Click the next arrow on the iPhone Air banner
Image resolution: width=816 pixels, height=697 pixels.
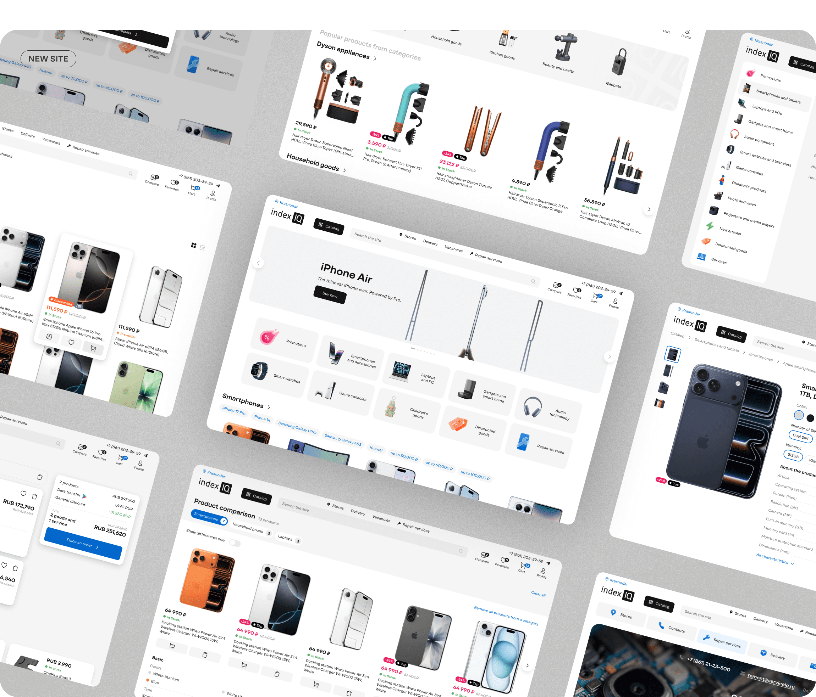pos(609,357)
